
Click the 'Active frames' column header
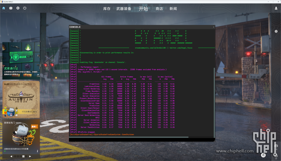click(126, 77)
